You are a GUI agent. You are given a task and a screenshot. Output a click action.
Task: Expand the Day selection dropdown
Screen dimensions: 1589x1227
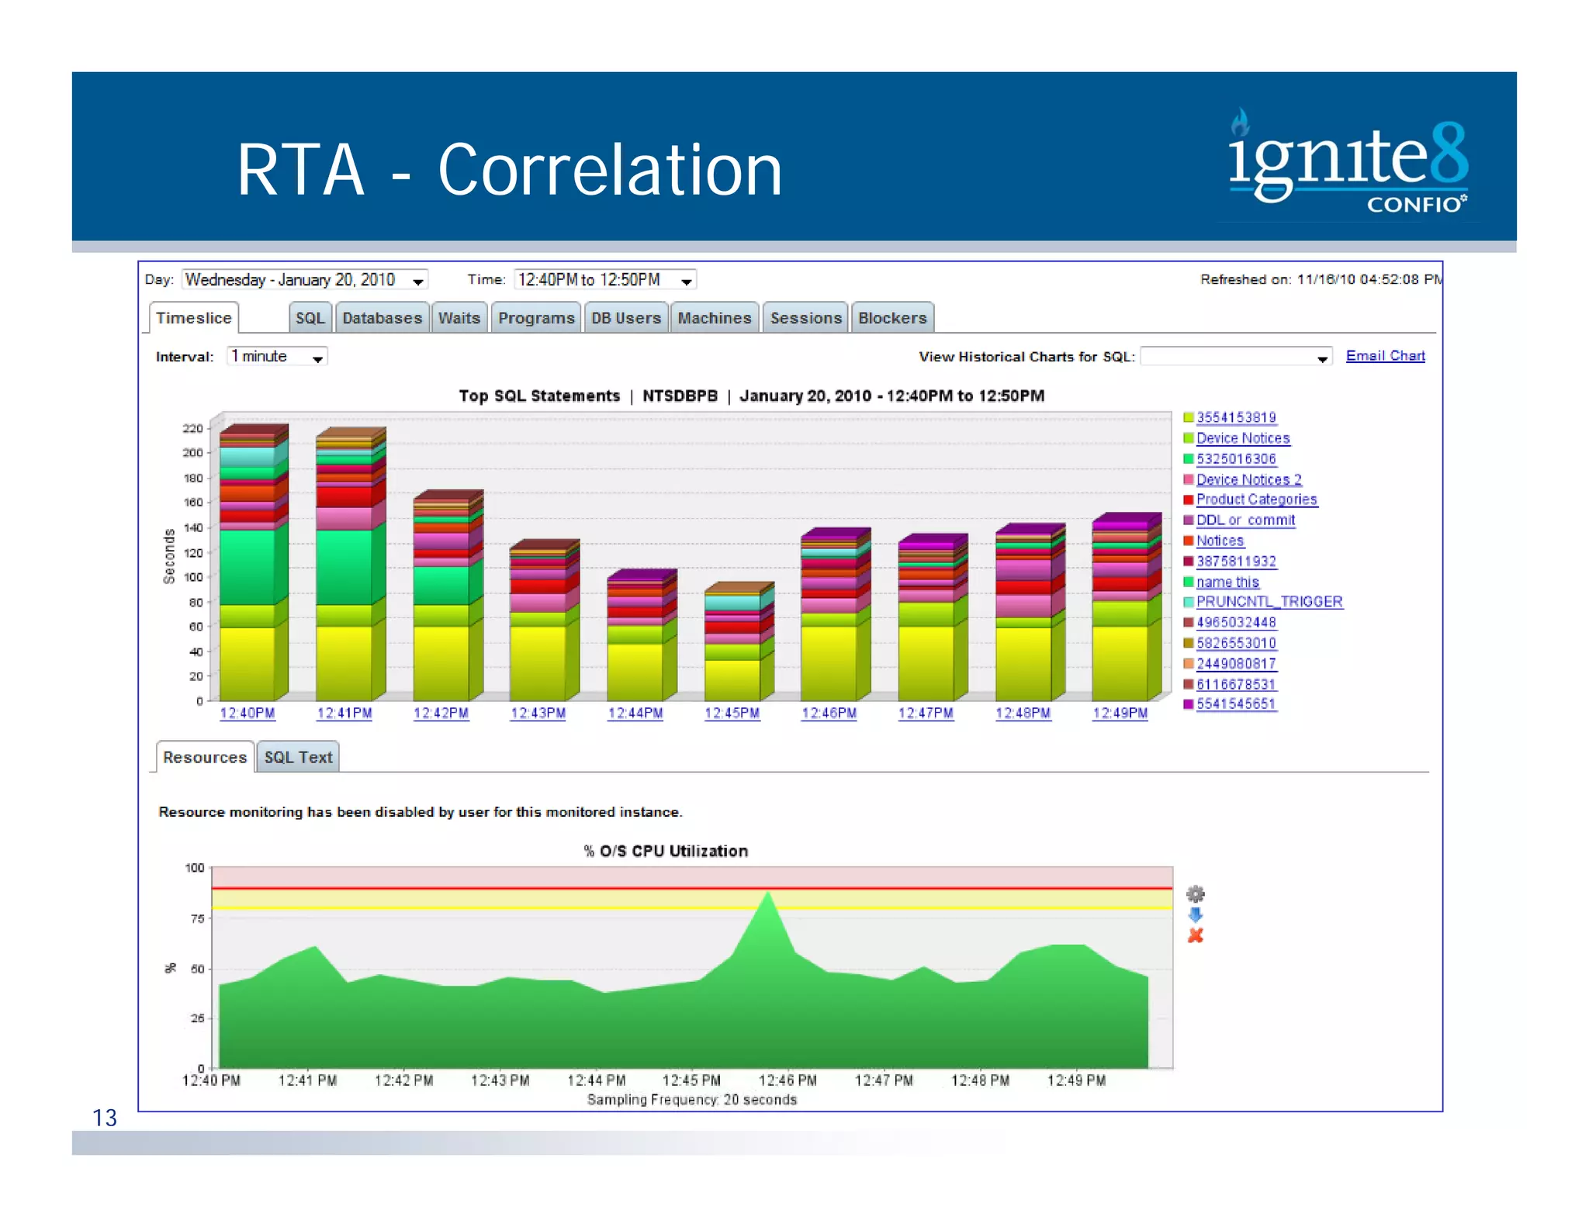point(417,281)
